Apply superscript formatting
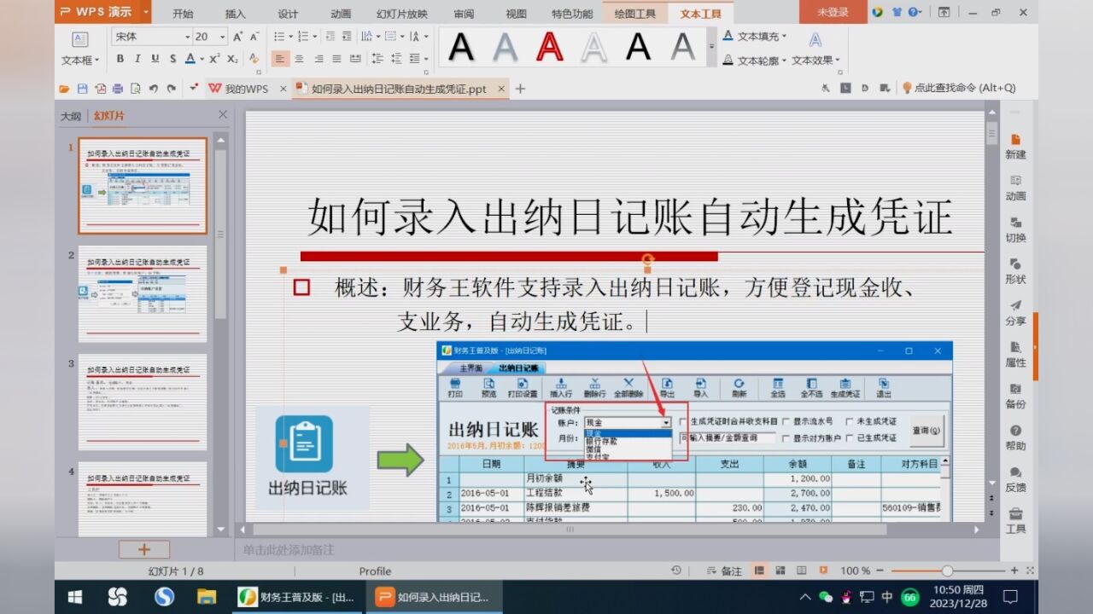1093x614 pixels. (215, 59)
